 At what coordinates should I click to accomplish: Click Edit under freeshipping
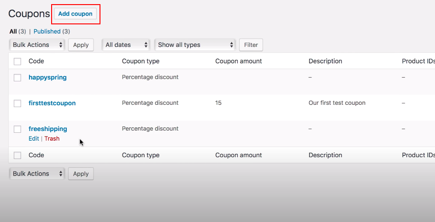[x=34, y=138]
